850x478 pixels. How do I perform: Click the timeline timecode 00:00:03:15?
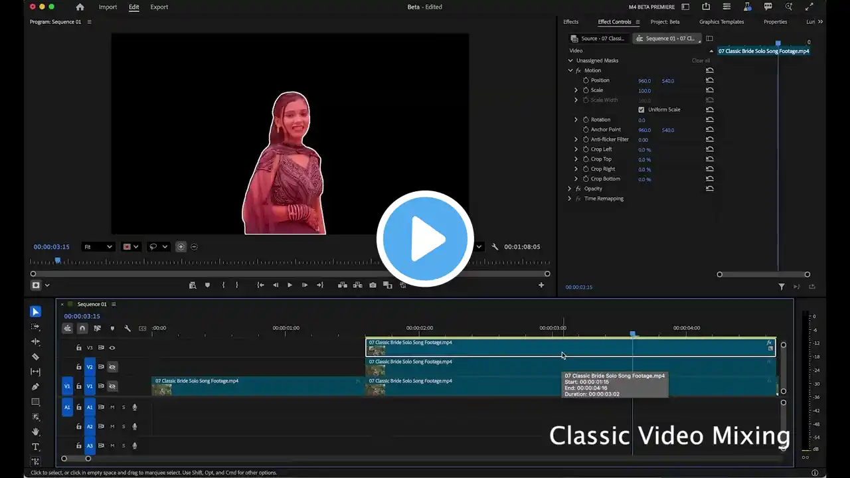point(82,316)
